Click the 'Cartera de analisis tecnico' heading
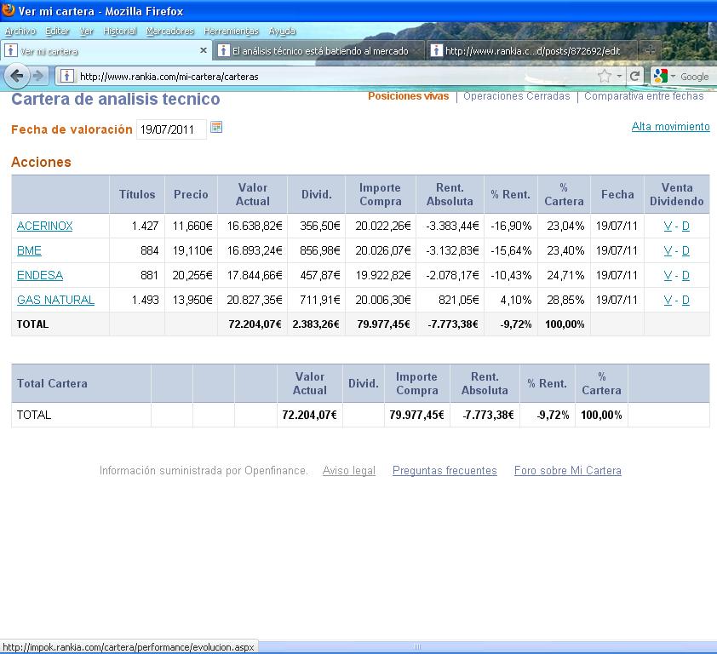This screenshot has height=654, width=717. pos(116,99)
